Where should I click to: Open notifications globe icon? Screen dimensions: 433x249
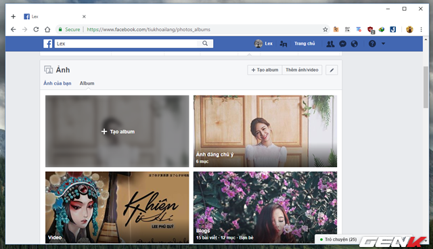[355, 43]
